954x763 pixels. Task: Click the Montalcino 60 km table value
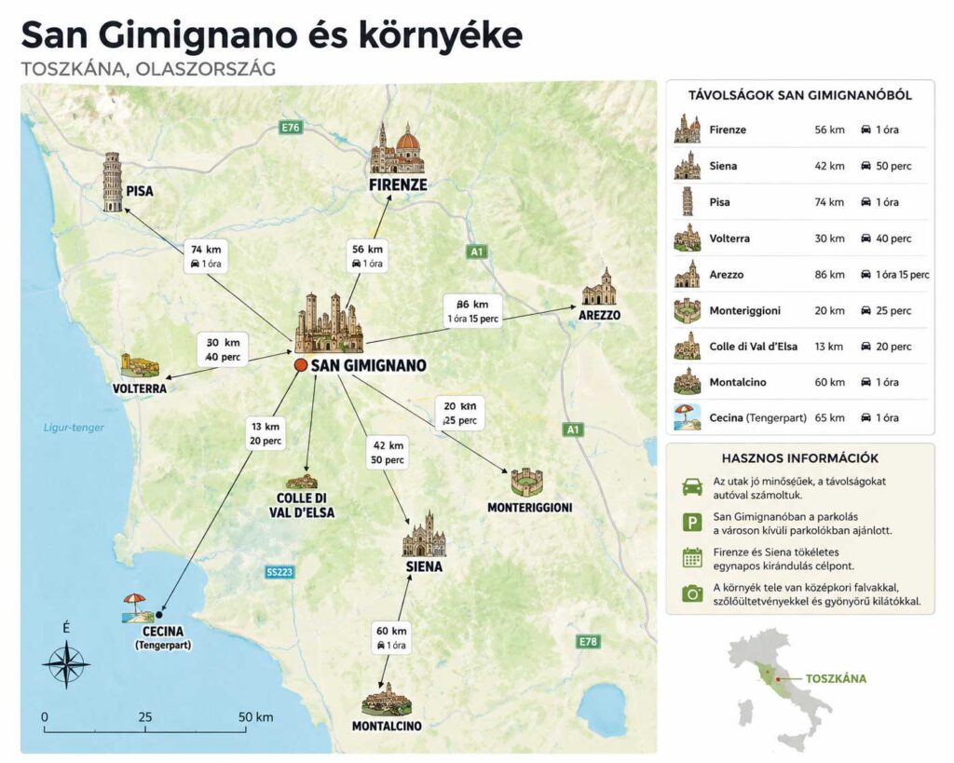coord(830,382)
